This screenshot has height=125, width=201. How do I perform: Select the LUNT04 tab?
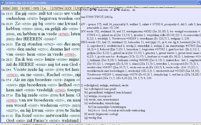pyautogui.click(x=57, y=8)
